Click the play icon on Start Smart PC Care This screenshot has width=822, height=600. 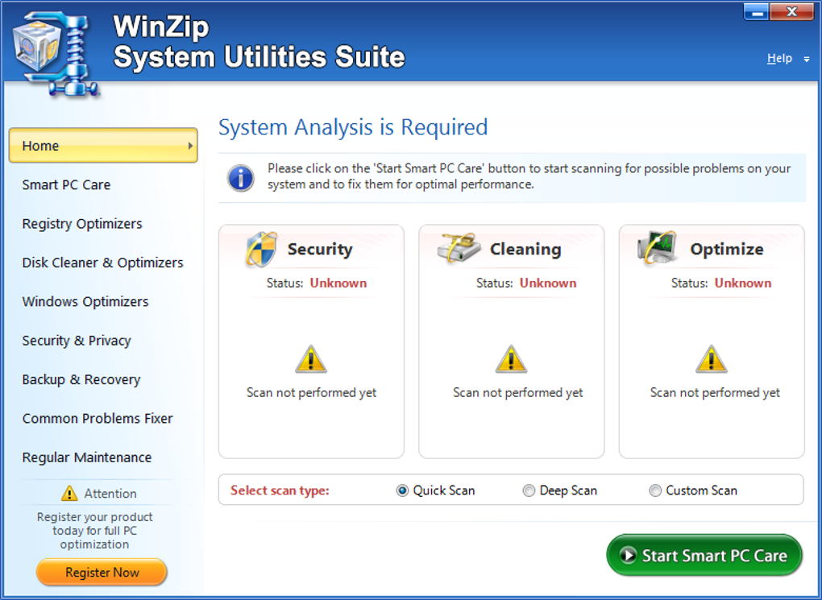(x=628, y=555)
